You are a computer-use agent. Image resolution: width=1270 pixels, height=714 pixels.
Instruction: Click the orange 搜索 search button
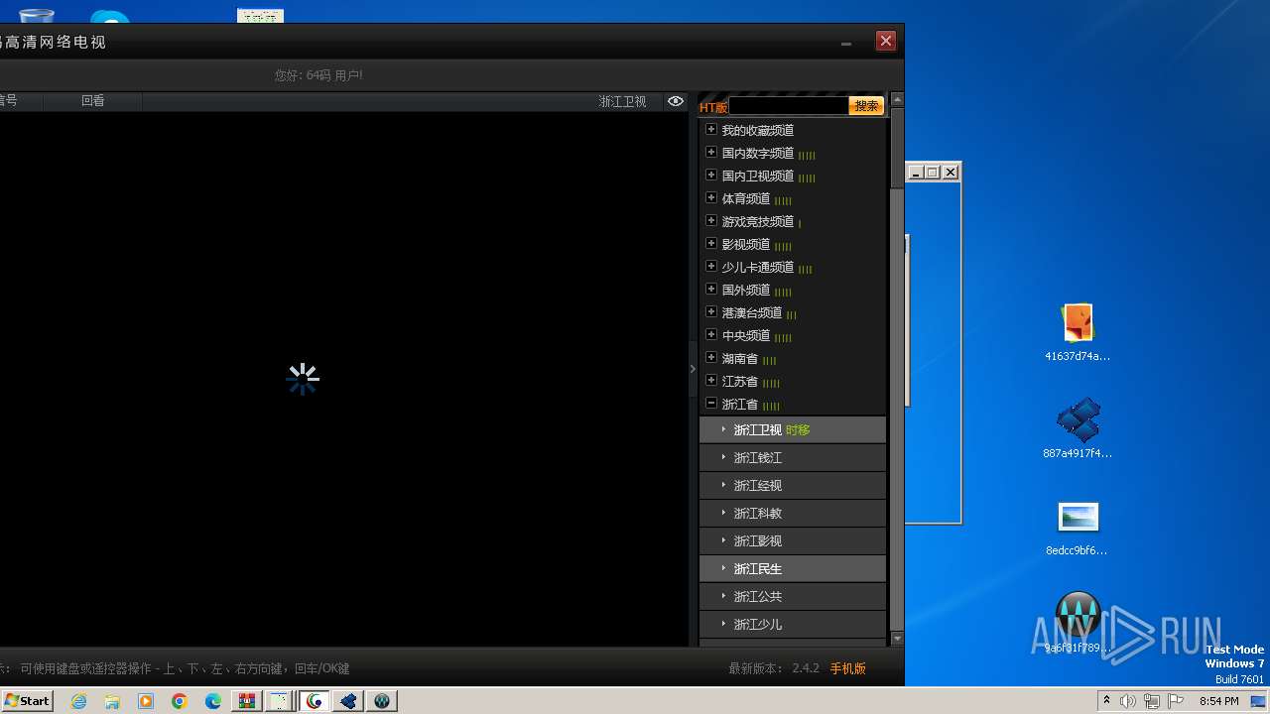(866, 106)
